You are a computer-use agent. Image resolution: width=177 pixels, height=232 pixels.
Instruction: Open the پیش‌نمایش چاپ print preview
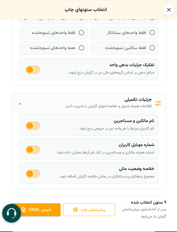[89, 210]
